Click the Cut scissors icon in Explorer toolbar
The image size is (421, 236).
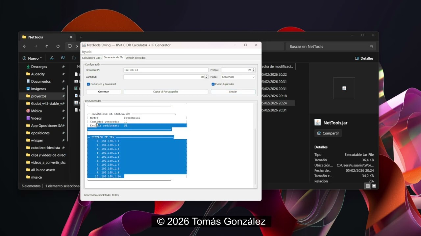point(52,58)
